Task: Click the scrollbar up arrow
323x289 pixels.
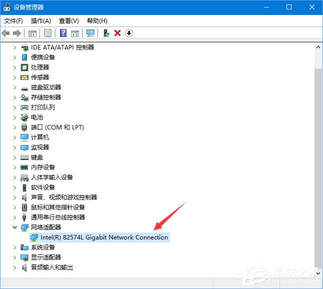Action: pos(318,47)
